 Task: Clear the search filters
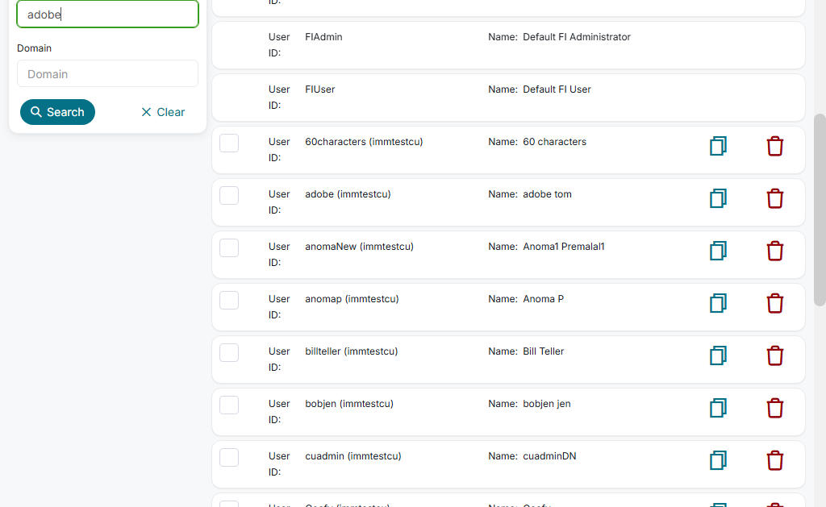(x=162, y=112)
